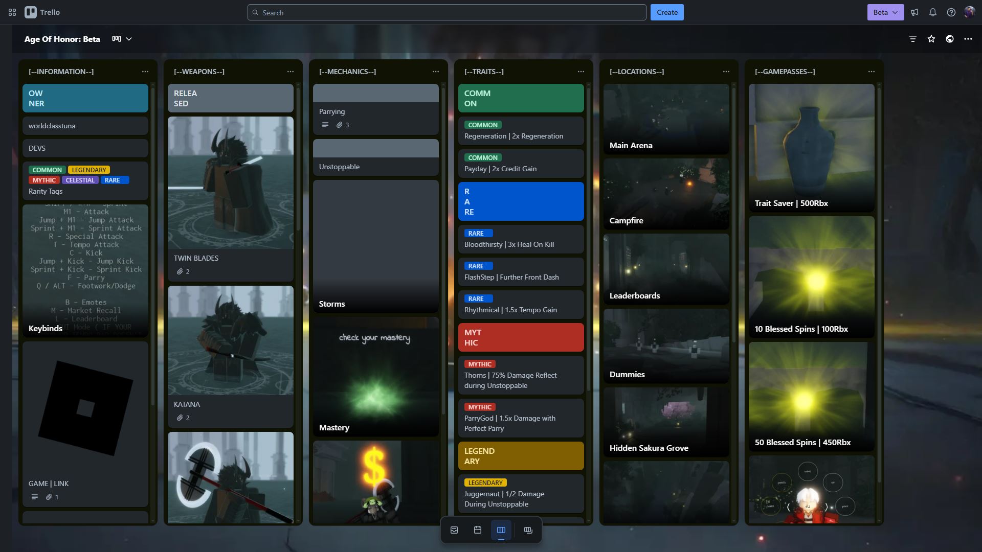Image resolution: width=982 pixels, height=552 pixels.
Task: Click the attachment icon on Parrying card
Action: coord(339,125)
